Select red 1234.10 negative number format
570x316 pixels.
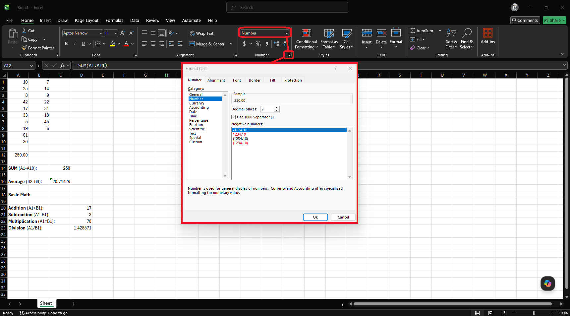(x=240, y=134)
